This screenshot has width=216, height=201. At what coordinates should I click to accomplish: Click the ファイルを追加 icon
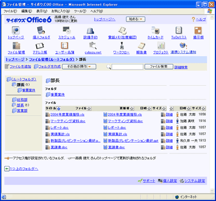click(7, 66)
